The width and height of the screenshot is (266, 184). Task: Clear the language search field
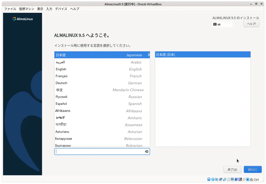(x=146, y=152)
